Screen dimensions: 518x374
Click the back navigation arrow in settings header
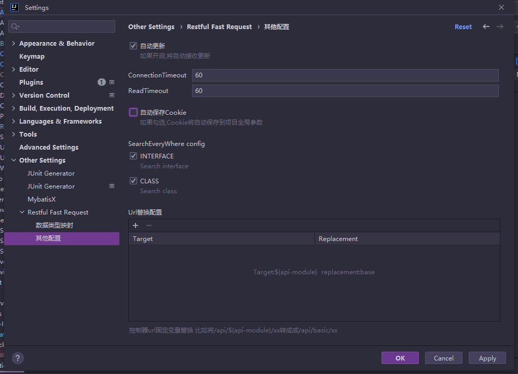[486, 26]
